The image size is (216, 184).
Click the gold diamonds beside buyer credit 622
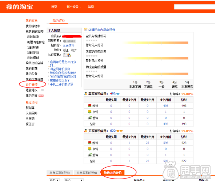click(119, 131)
